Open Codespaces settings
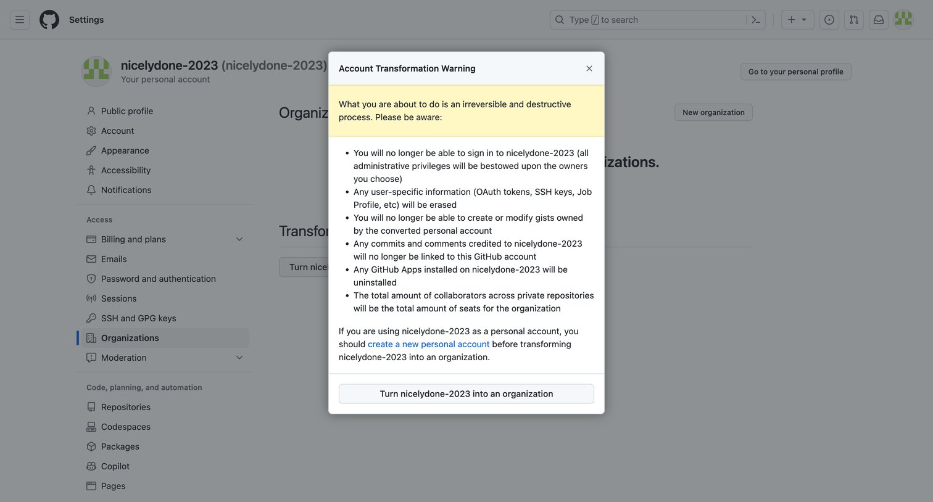Screen dimensions: 933x502 pyautogui.click(x=165, y=427)
